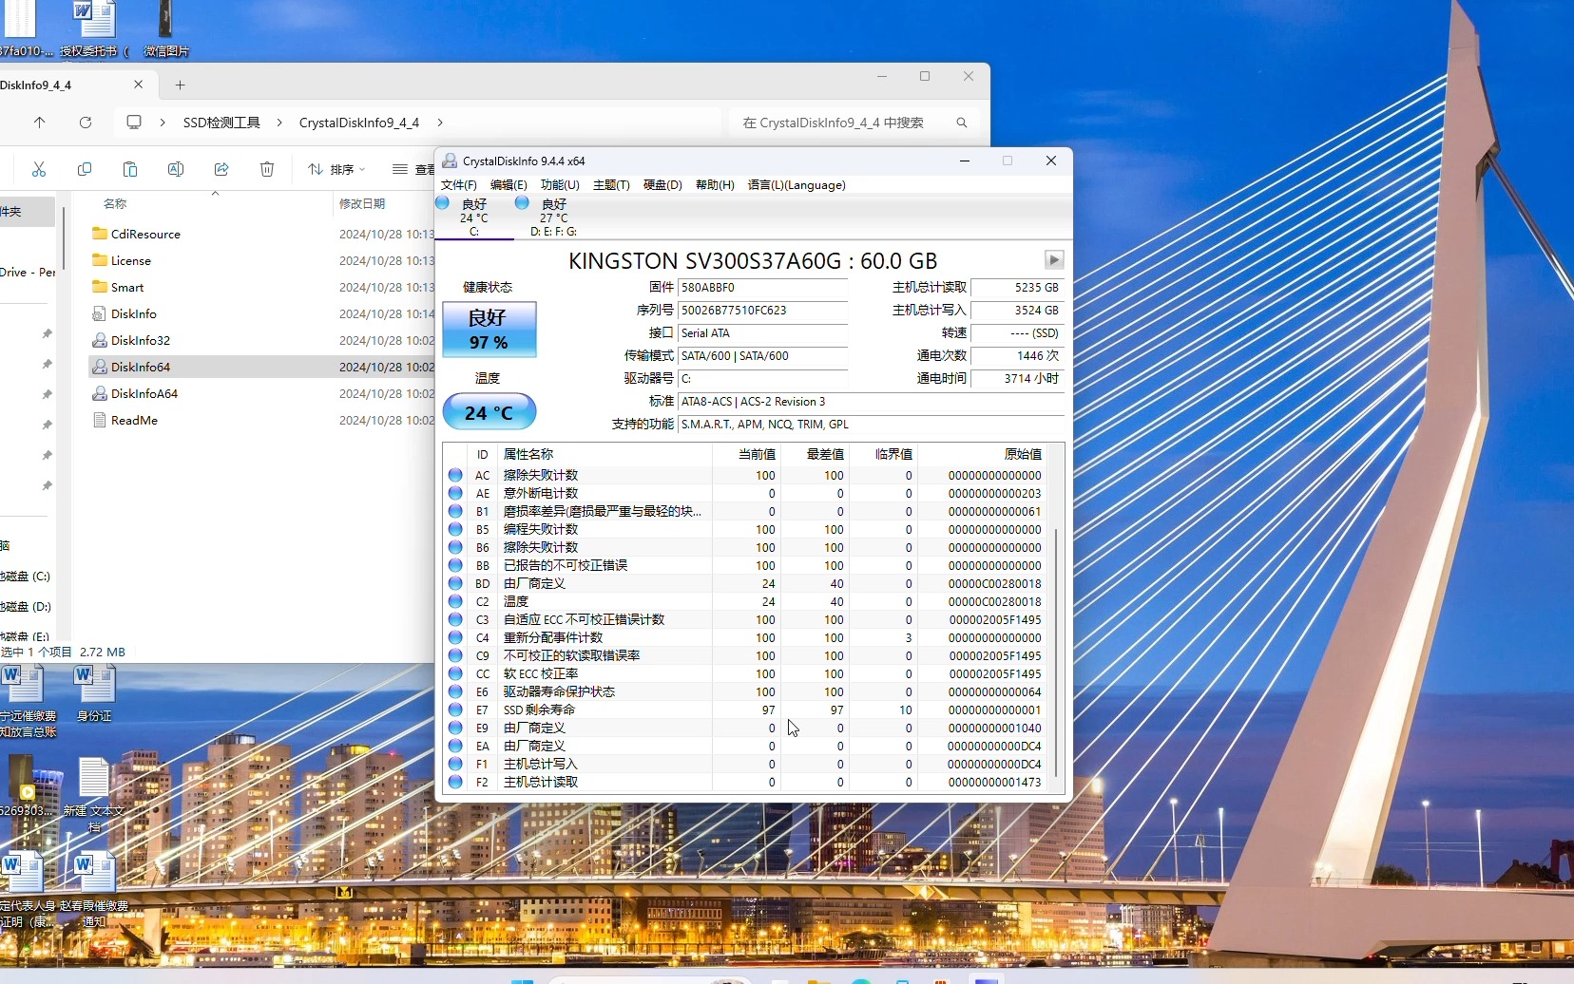Open the 主题(T) menu
This screenshot has width=1574, height=984.
611,185
